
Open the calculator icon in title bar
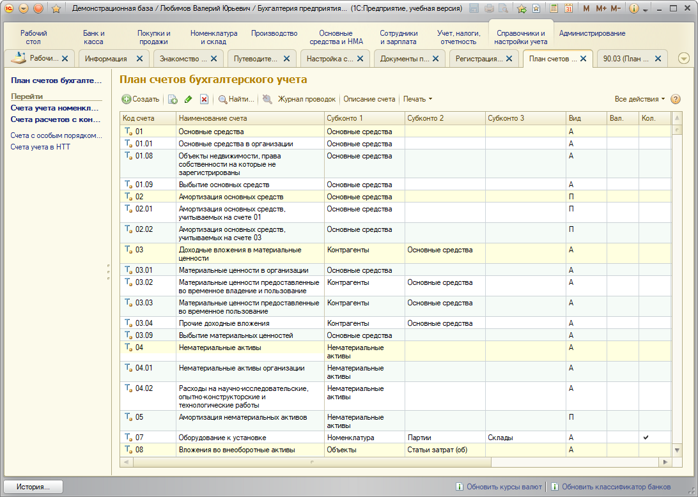pyautogui.click(x=554, y=8)
